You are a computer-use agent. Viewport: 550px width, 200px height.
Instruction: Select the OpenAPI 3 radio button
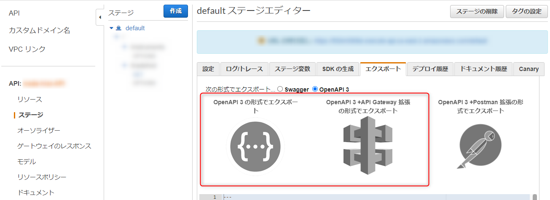pos(315,89)
